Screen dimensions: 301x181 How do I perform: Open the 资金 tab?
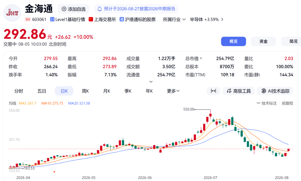pyautogui.click(x=263, y=41)
